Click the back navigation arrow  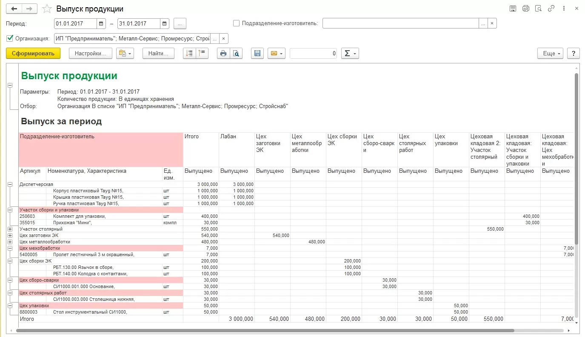click(x=14, y=9)
